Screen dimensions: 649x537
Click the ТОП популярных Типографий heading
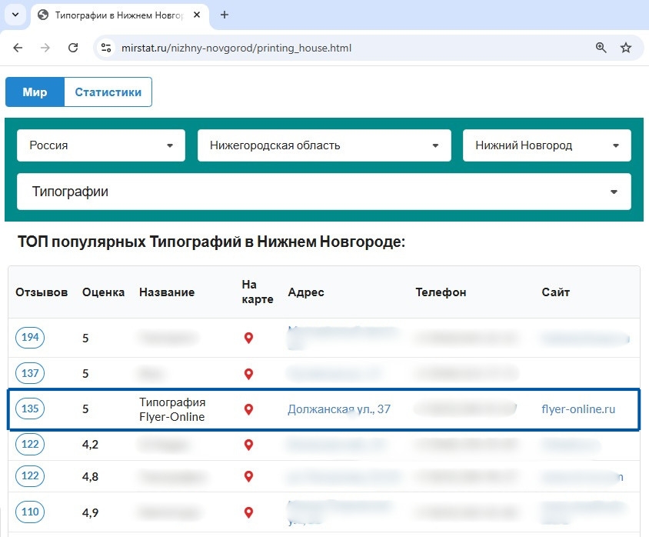pyautogui.click(x=211, y=242)
